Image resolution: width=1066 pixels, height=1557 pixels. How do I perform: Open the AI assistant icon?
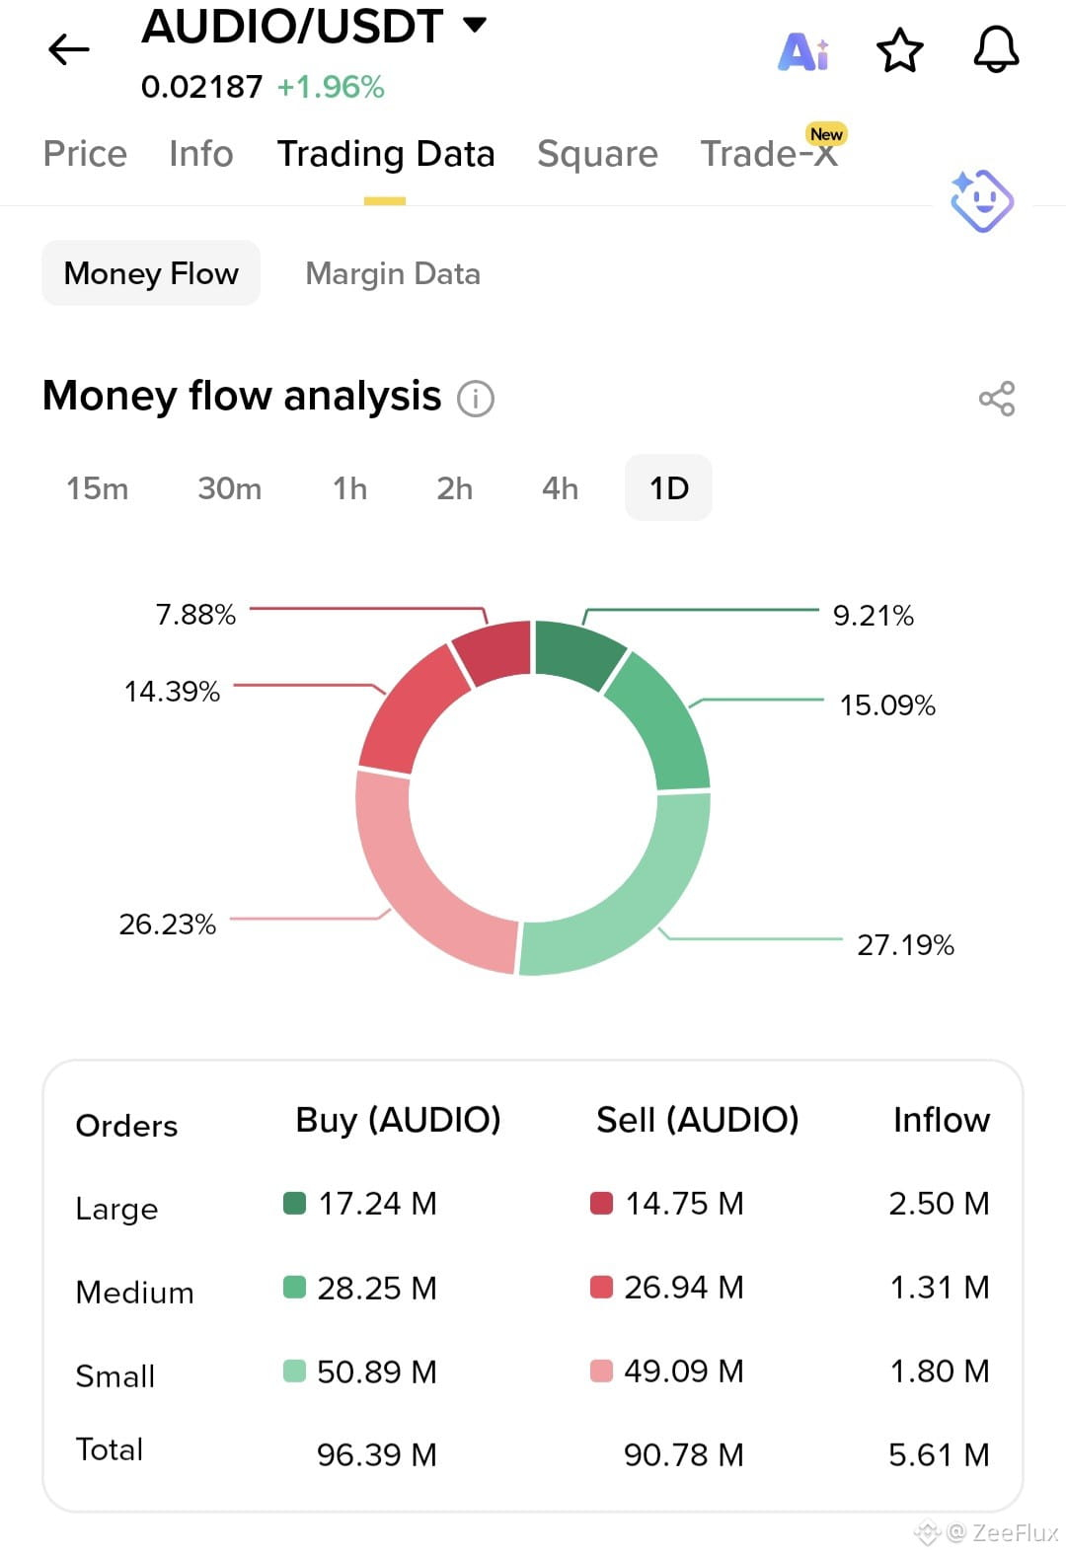tap(804, 51)
